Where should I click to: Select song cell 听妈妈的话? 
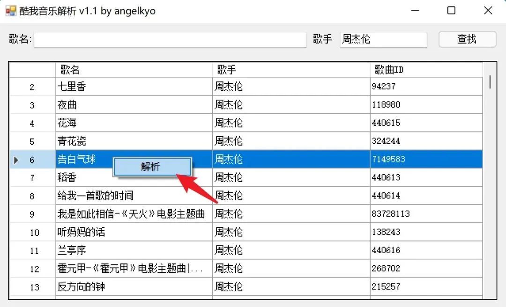[x=134, y=232]
